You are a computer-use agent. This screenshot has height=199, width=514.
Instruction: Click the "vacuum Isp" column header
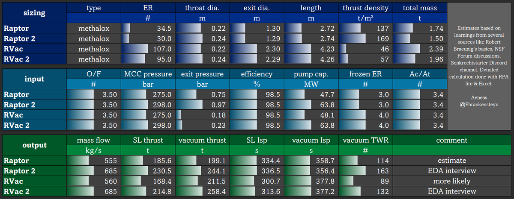click(x=311, y=140)
